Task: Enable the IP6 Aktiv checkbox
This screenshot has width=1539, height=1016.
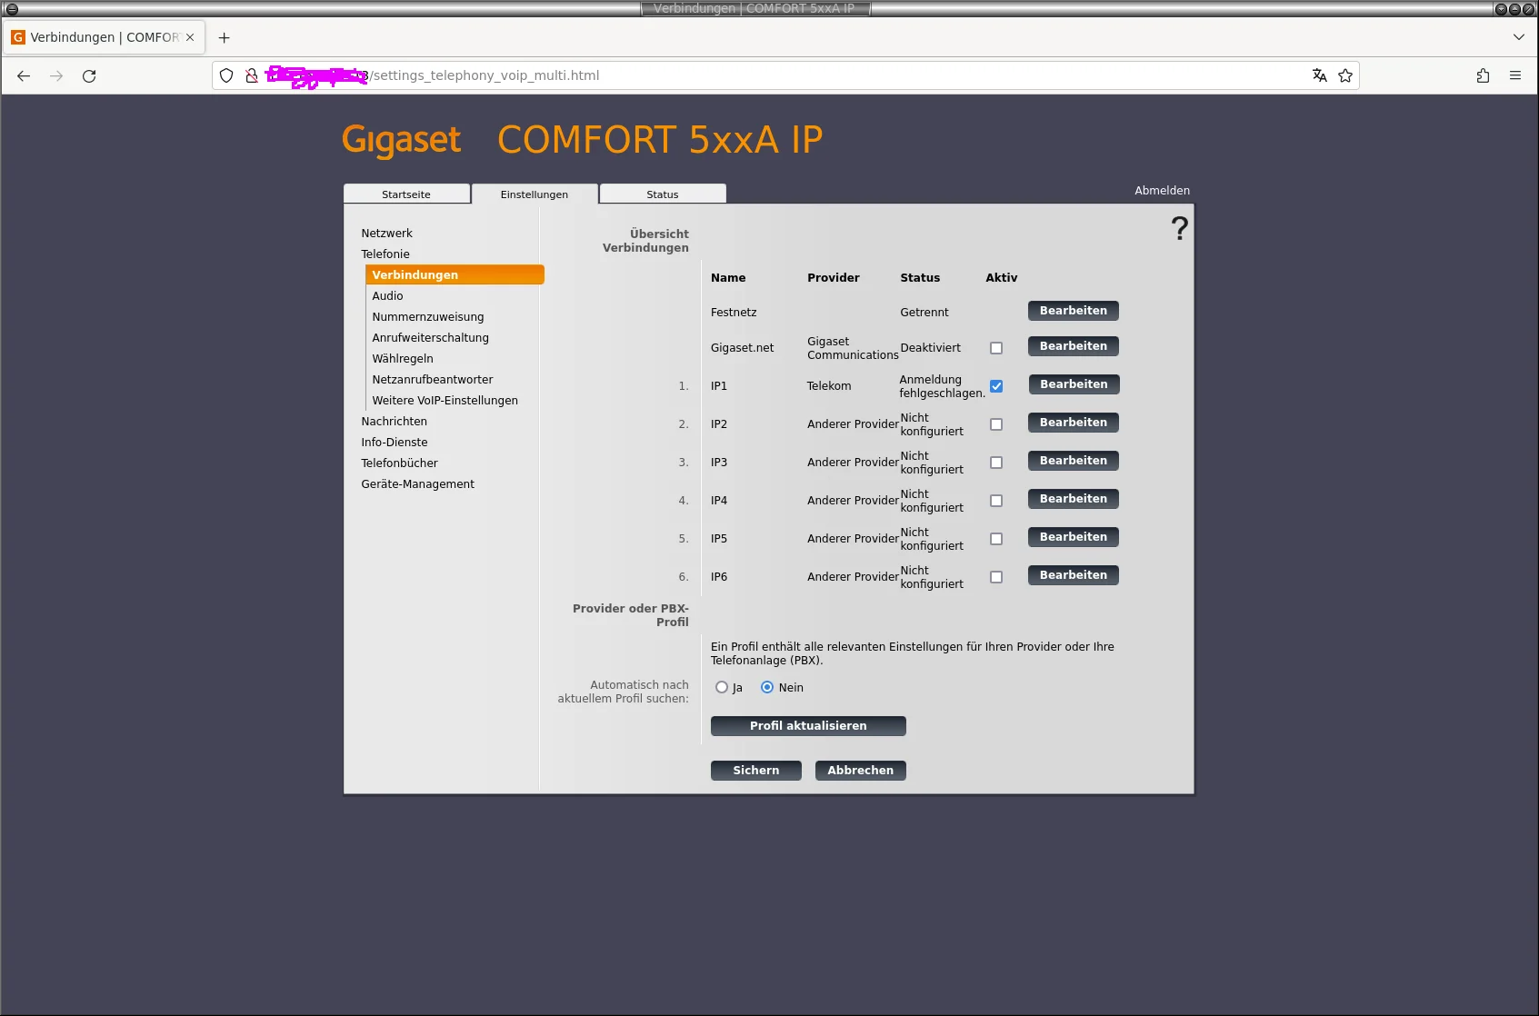Action: (x=996, y=577)
